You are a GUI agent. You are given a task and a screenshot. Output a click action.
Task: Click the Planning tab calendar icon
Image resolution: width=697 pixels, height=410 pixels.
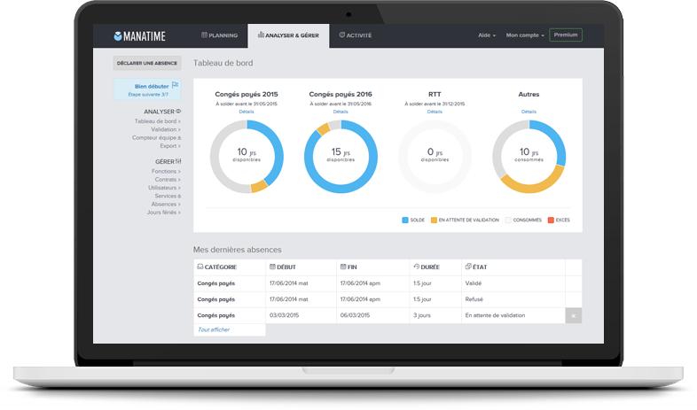(x=204, y=35)
